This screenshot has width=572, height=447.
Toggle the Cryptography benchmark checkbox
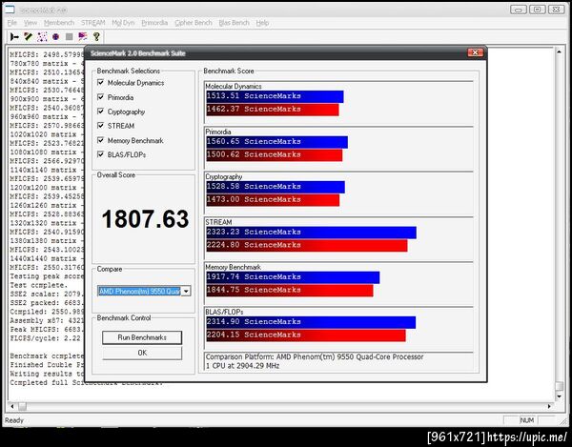point(101,112)
